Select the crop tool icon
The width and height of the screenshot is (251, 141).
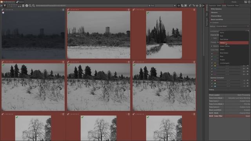pos(182,5)
